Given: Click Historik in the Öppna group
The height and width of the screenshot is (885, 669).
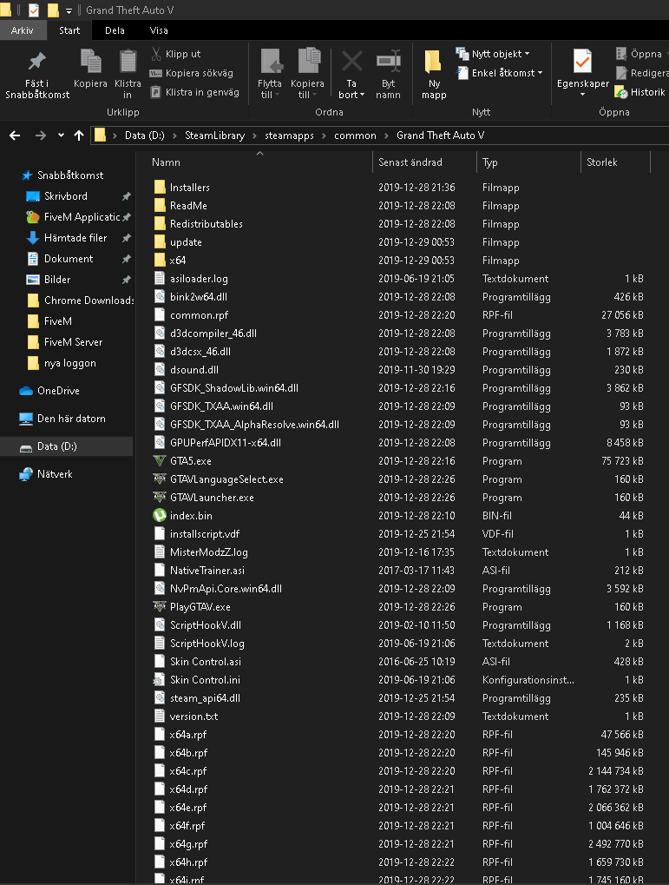Looking at the screenshot, I should [640, 92].
